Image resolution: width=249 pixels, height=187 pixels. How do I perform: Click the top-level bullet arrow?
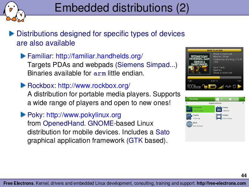pyautogui.click(x=12, y=34)
